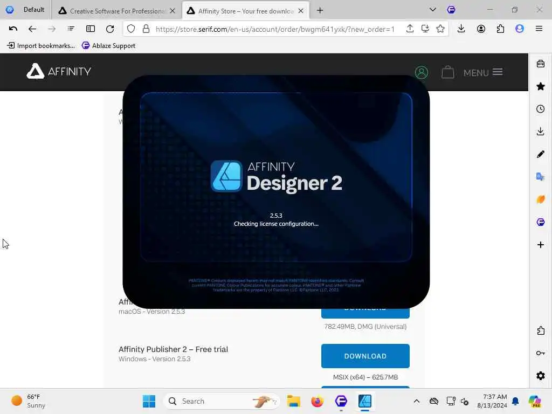Click the share page icon in address bar

410,29
